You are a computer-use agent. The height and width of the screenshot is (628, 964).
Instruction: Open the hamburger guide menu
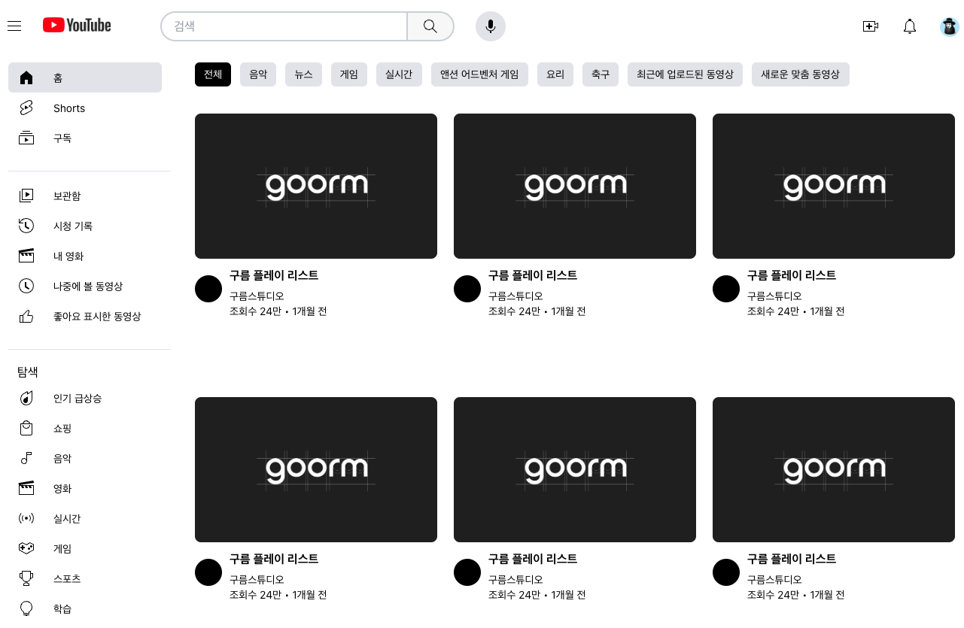click(x=14, y=26)
